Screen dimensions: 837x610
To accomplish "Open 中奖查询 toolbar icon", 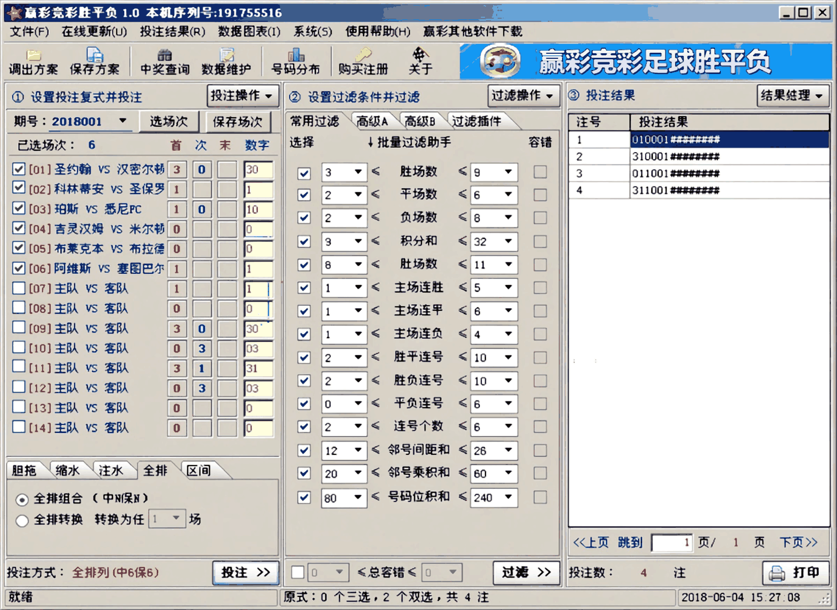I will click(x=165, y=62).
